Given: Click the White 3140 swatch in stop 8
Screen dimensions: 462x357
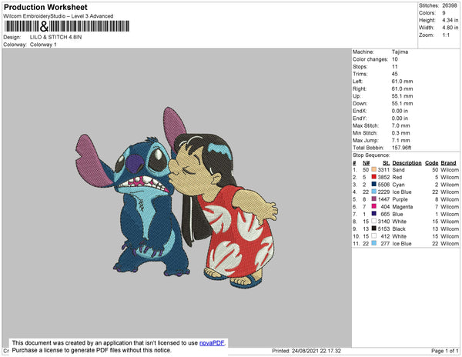Looking at the screenshot, I should pos(374,221).
